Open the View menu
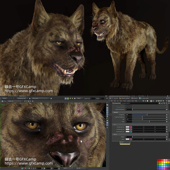This screenshot has width=170, height=170. [x=121, y=101]
